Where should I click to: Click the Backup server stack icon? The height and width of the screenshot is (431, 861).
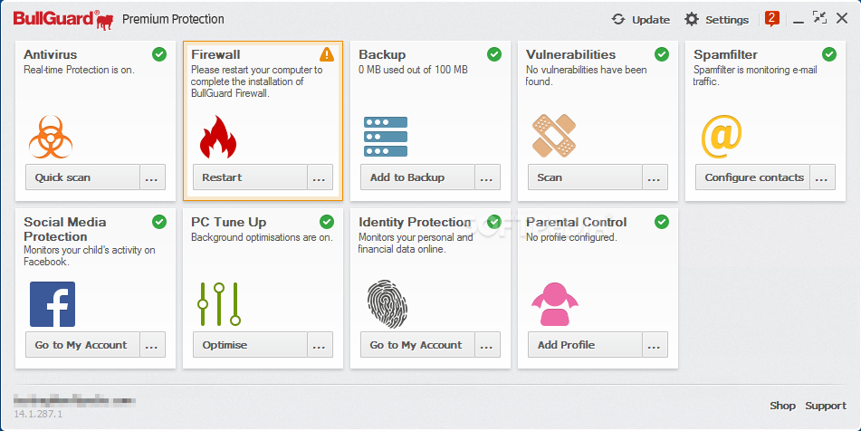[x=386, y=137]
